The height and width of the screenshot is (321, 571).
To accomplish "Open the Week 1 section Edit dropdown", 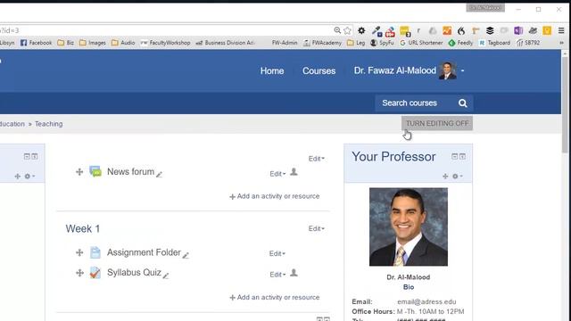I will coord(317,228).
